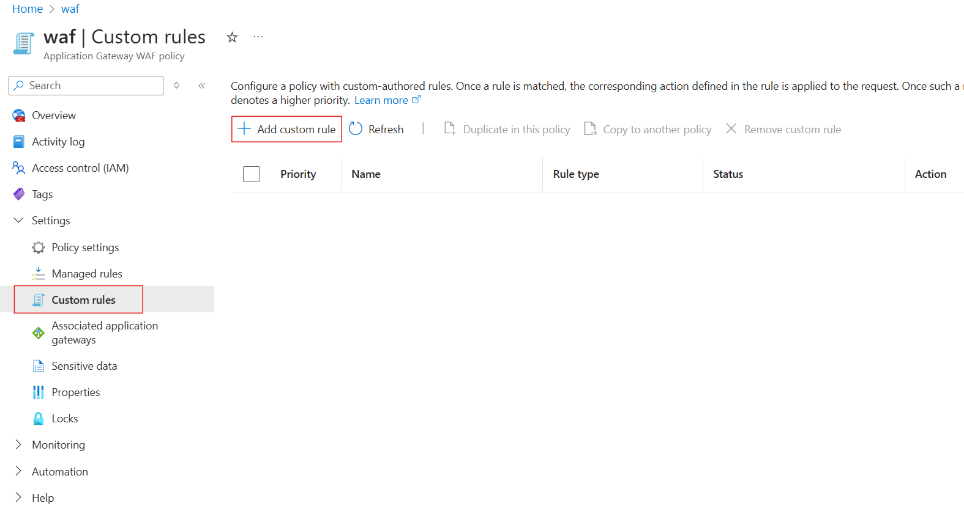This screenshot has height=514, width=964.
Task: Click the Locks padlock icon
Action: coord(39,419)
